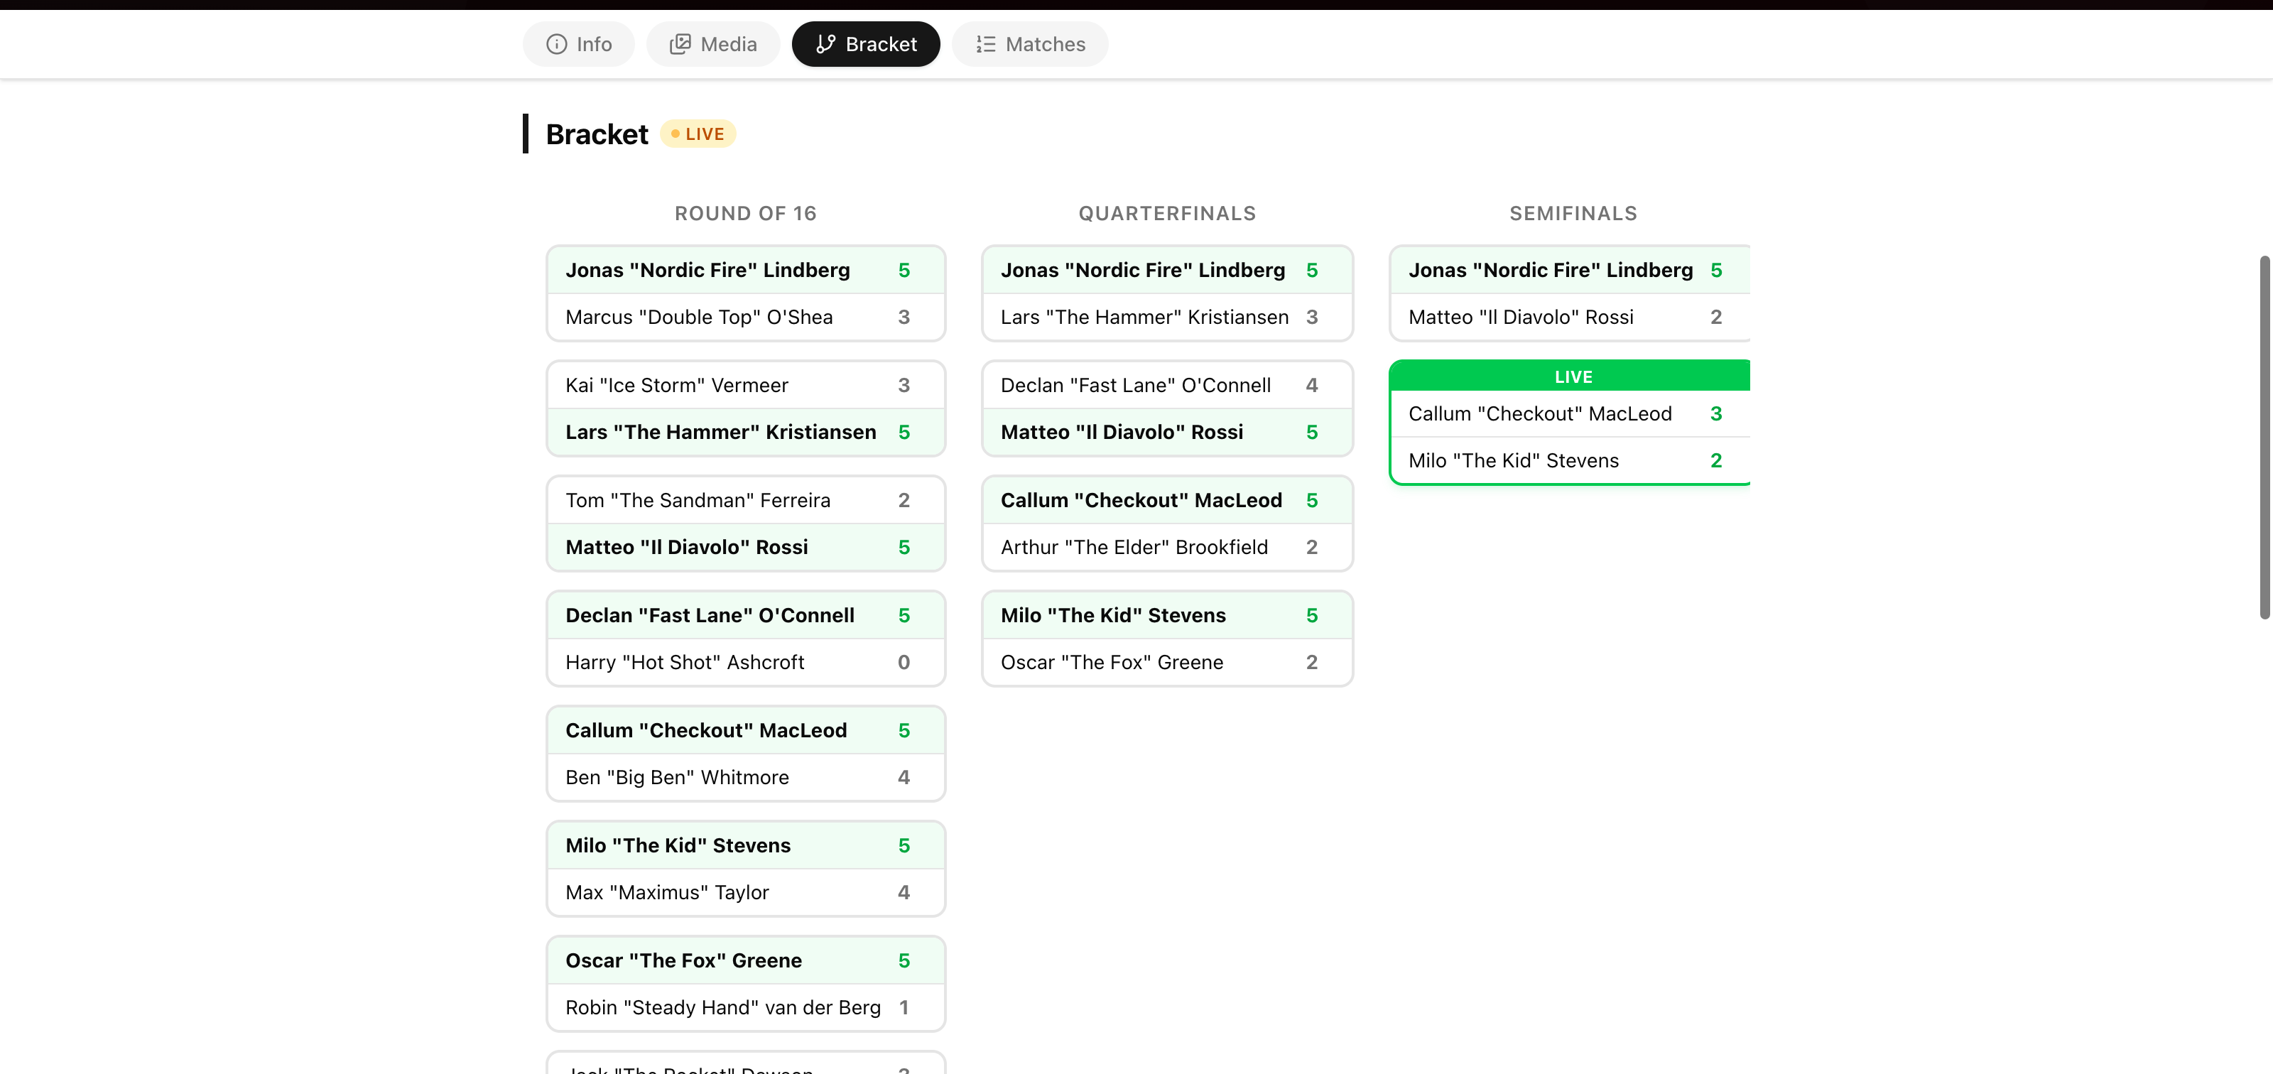The height and width of the screenshot is (1074, 2273).
Task: Select Oscar Greene in Round of 16
Action: pyautogui.click(x=746, y=960)
